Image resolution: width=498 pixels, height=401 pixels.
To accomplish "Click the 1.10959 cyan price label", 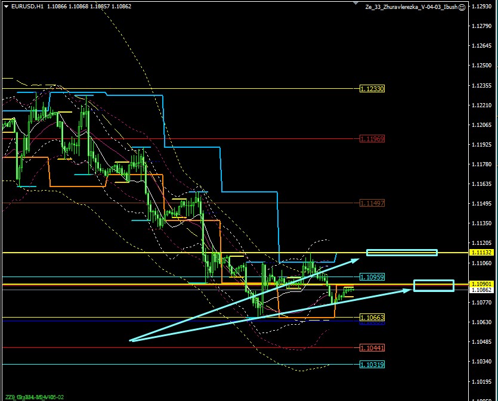I will click(372, 277).
